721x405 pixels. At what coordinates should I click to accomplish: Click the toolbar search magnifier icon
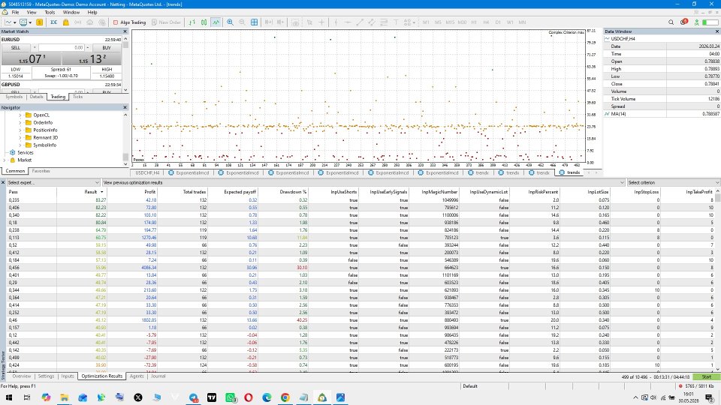click(x=671, y=22)
